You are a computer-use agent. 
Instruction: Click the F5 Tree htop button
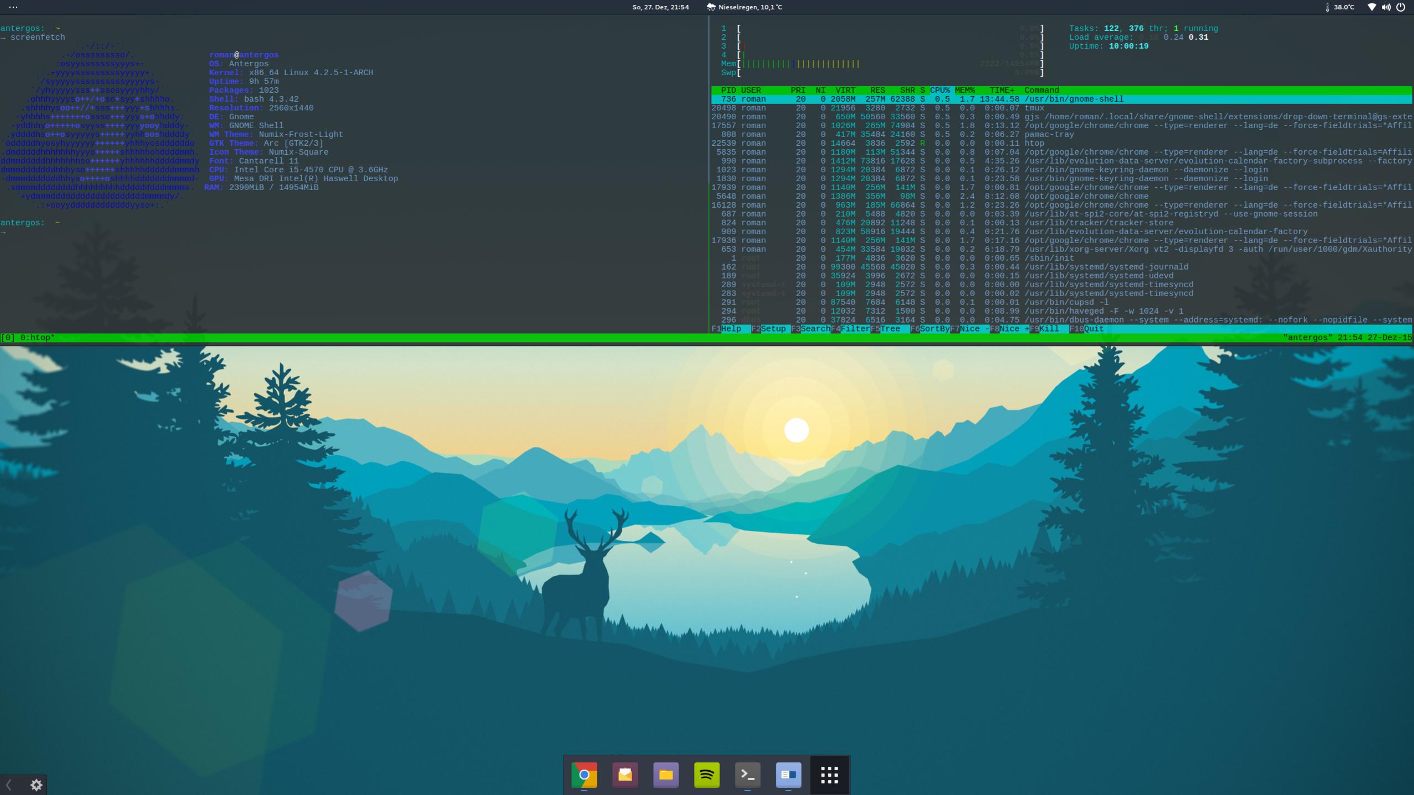coord(890,329)
